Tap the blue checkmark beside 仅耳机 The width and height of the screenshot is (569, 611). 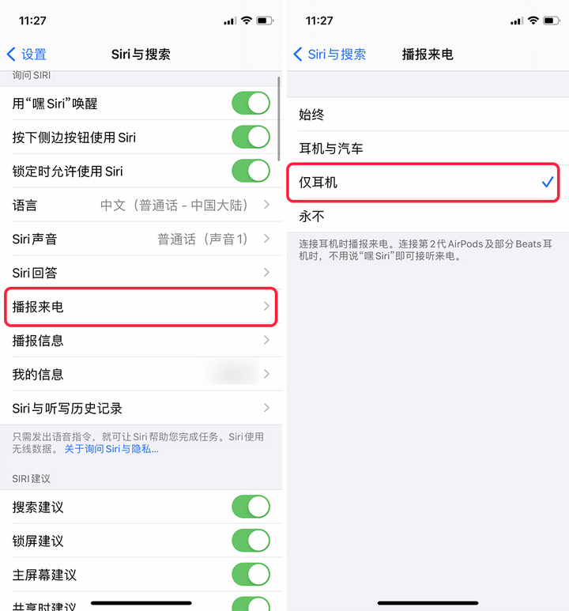[x=547, y=182]
